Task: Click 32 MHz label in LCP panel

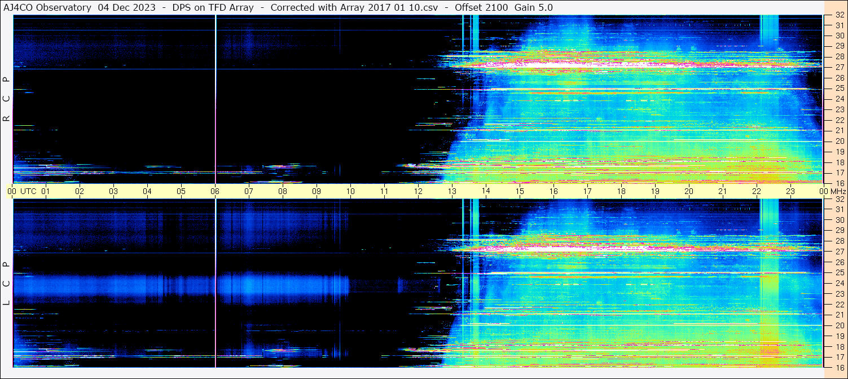Action: (x=839, y=199)
